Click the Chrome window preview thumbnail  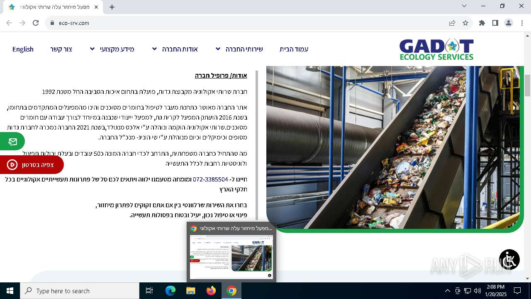point(231,257)
